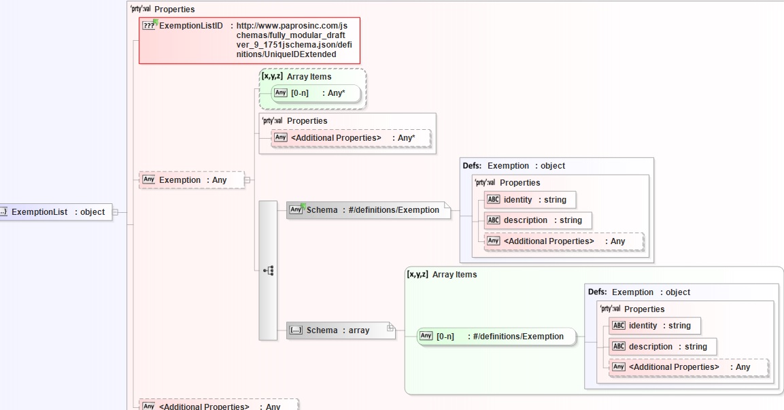Click the Any icon on the Exemption node
Viewport: 784px width, 410px height.
(x=149, y=180)
